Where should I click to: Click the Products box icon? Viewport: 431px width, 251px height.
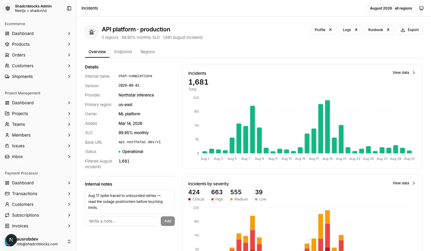(x=7, y=44)
